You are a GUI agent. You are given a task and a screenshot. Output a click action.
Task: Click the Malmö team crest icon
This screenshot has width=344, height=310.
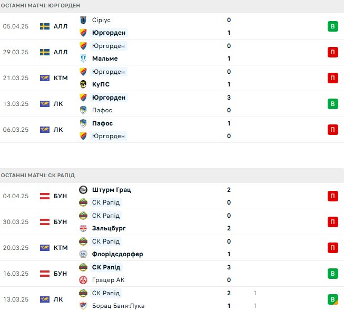[x=83, y=59]
